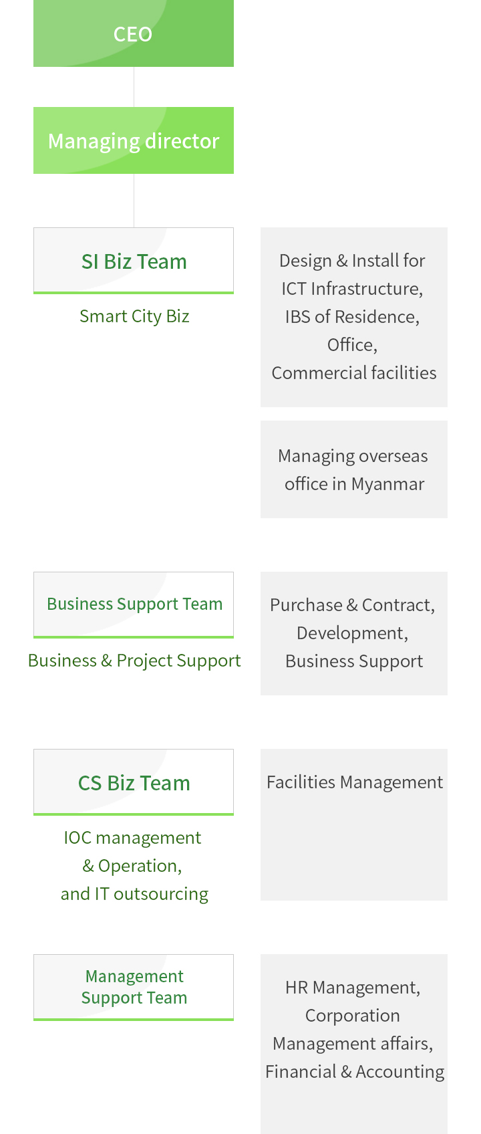The image size is (481, 1134).
Task: Click the HR Management description panel
Action: (354, 1044)
